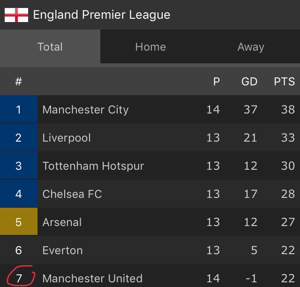Open the Manchester City team row
Viewport: 300px width, 287px height.
click(85, 110)
